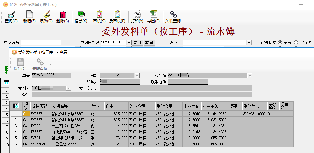
Task: Select row header 3 in detail table
Action: coord(16,126)
